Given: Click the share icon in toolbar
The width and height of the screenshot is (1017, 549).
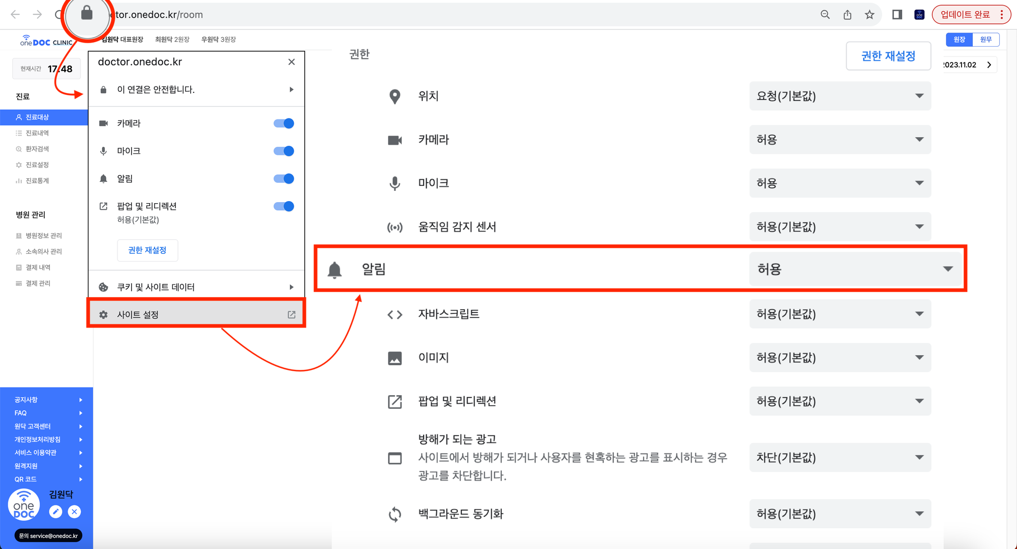Looking at the screenshot, I should tap(847, 15).
